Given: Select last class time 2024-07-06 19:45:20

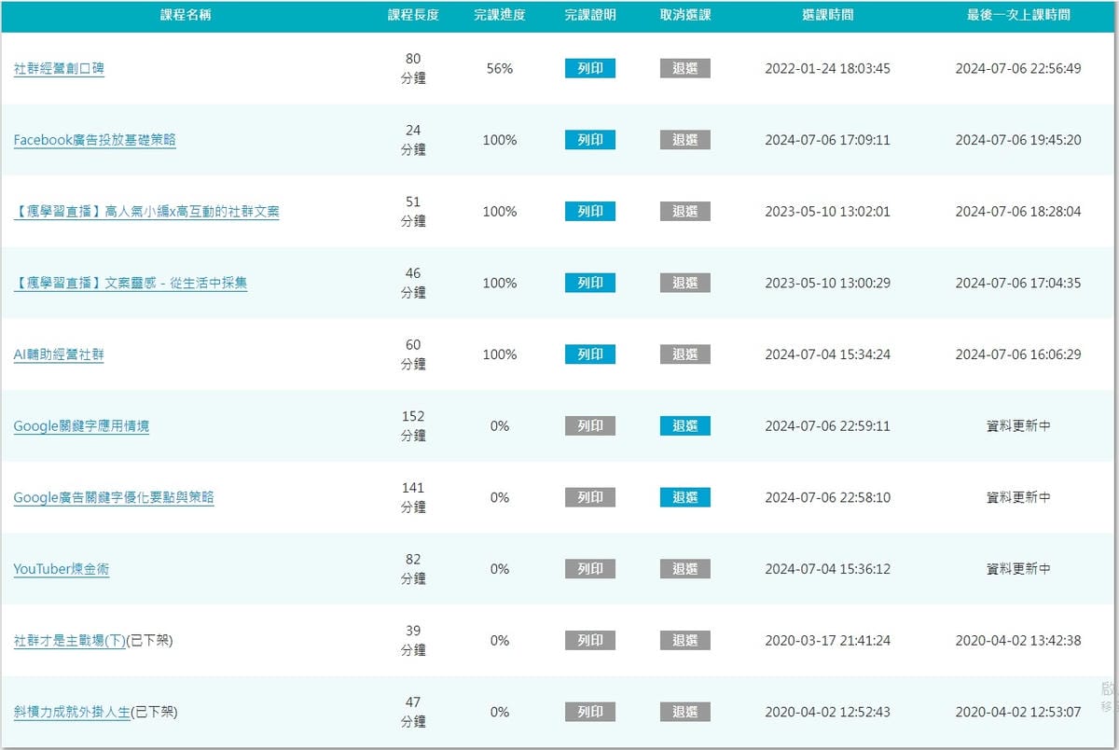Looking at the screenshot, I should click(1018, 140).
